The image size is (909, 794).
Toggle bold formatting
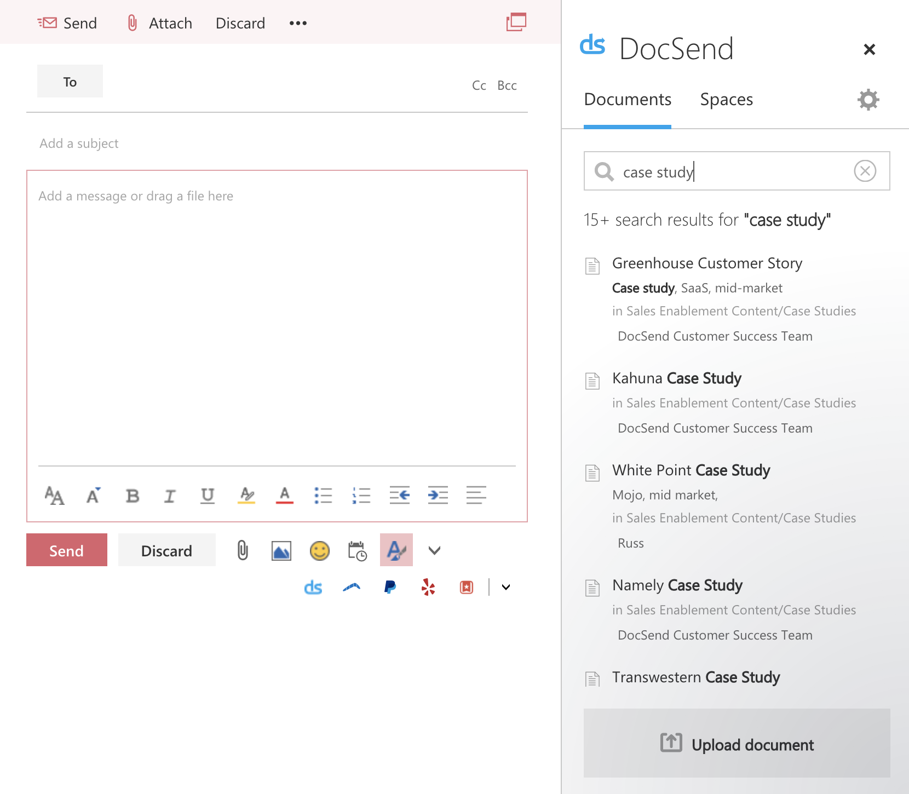click(132, 496)
